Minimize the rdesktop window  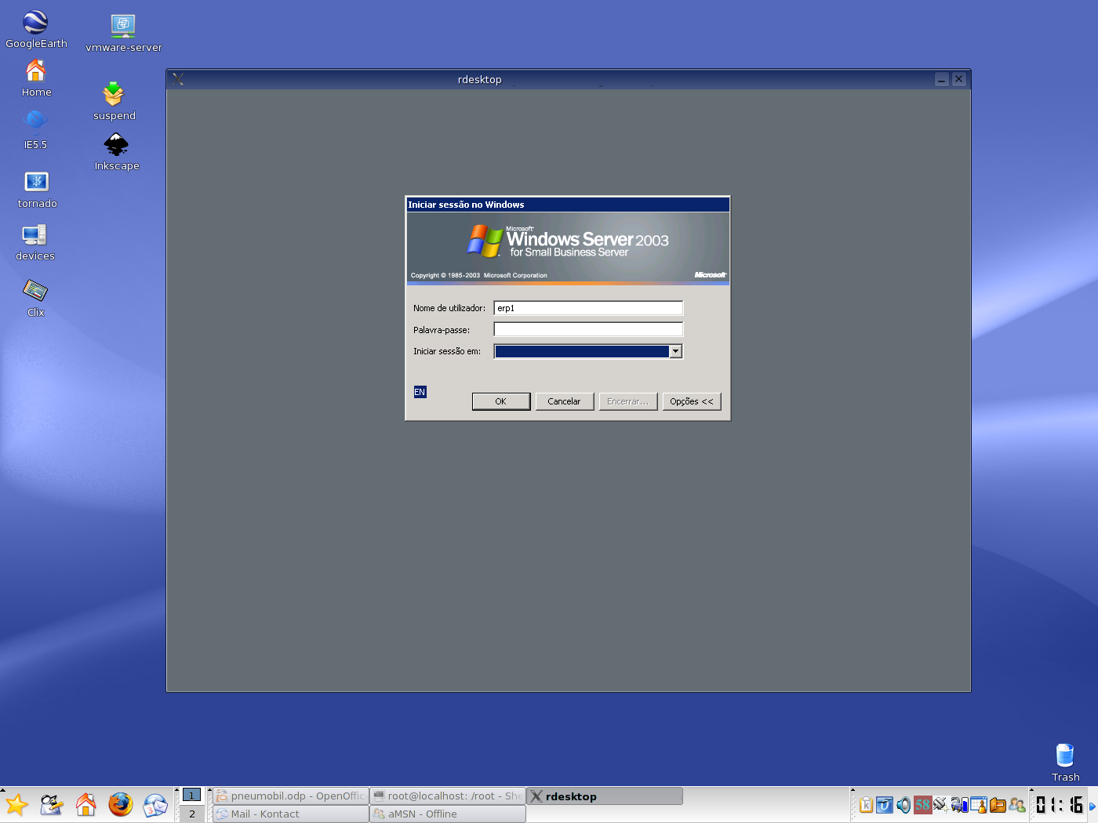point(941,79)
